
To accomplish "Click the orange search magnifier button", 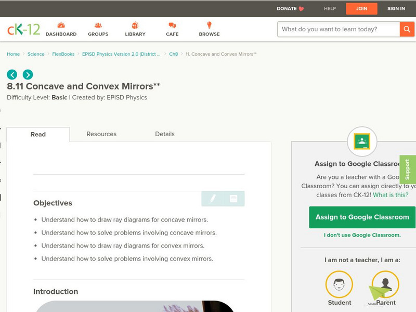I will (407, 29).
